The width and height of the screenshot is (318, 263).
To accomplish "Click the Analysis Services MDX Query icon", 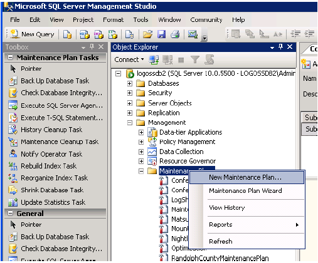I will tap(85, 34).
